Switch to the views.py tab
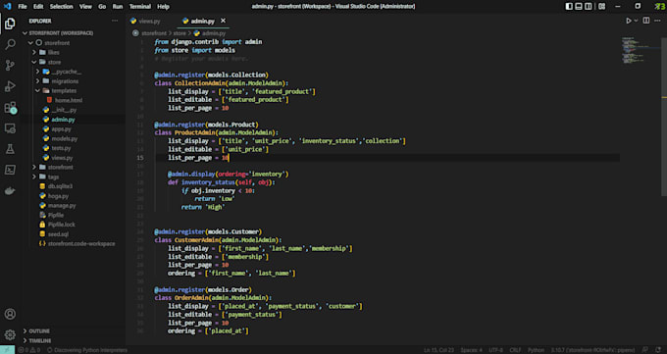Image resolution: width=667 pixels, height=354 pixels. click(145, 21)
